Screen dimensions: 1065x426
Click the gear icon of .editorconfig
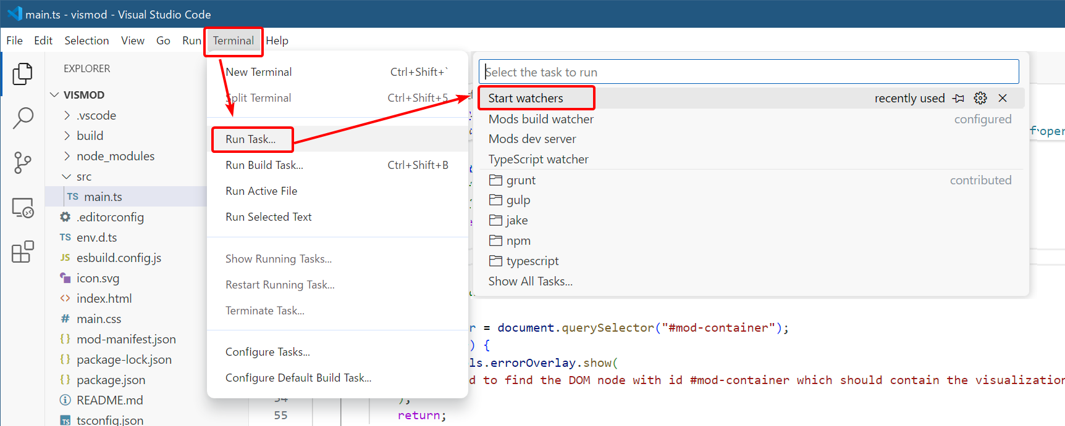pyautogui.click(x=65, y=217)
